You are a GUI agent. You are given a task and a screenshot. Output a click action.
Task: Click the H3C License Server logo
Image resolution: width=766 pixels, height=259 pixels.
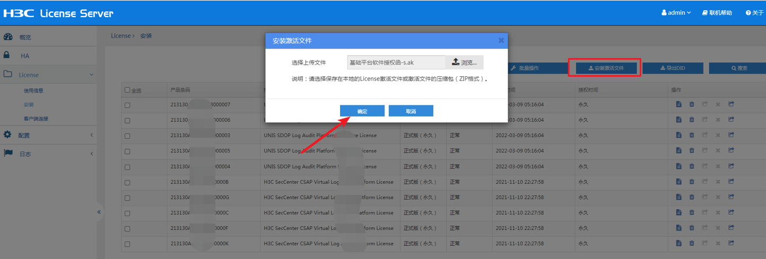pyautogui.click(x=58, y=13)
